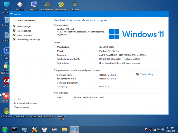
Task: Minimize the System window
Action: (156, 14)
